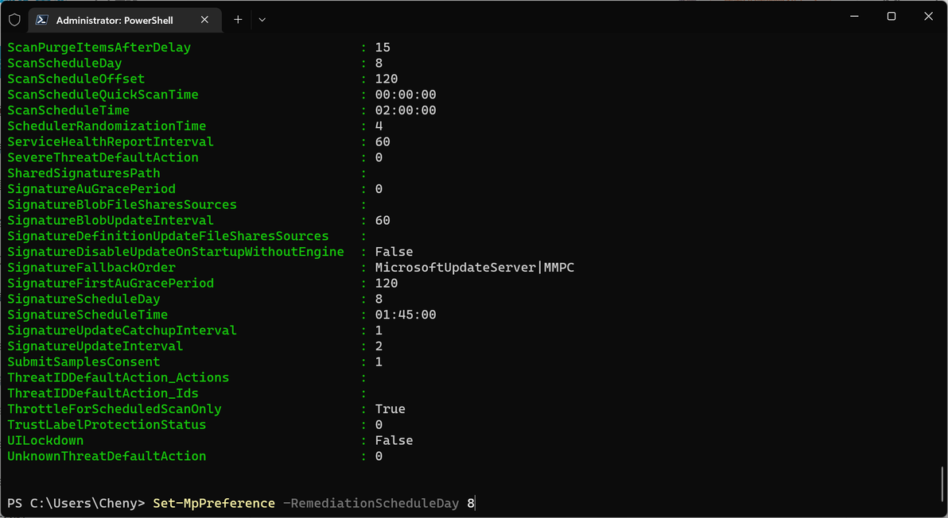Click the SubmitSamplesConsent setting name
This screenshot has height=518, width=948.
coord(84,361)
